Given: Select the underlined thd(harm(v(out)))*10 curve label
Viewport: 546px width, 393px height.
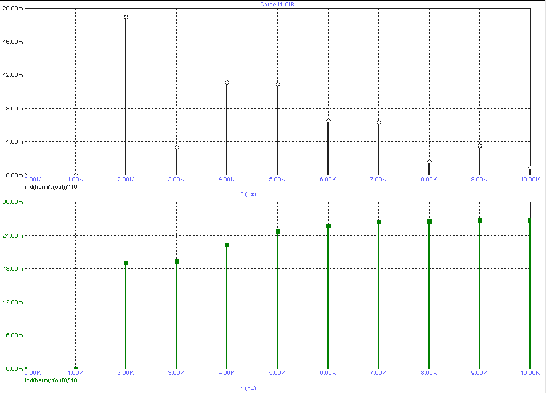Looking at the screenshot, I should tap(51, 380).
